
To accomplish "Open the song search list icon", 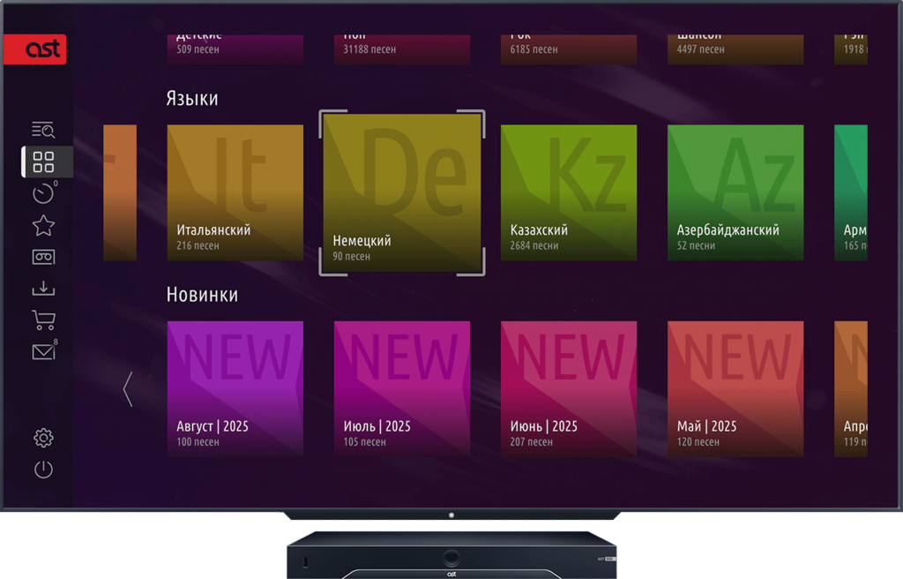I will click(43, 131).
